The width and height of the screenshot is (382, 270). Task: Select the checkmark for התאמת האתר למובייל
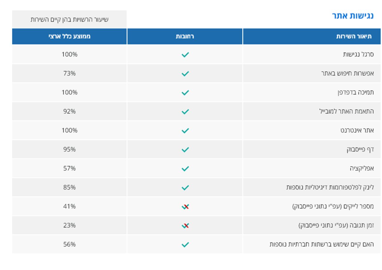[185, 111]
